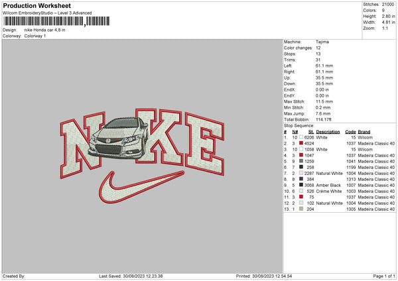Image resolution: width=398 pixels, height=281 pixels.
Task: Click the Stitches value 21000
Action: (388, 5)
